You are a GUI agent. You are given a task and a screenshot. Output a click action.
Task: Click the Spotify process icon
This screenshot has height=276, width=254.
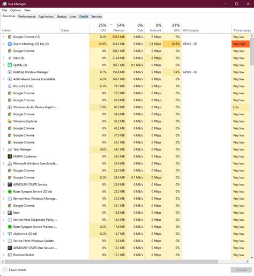(x=10, y=65)
